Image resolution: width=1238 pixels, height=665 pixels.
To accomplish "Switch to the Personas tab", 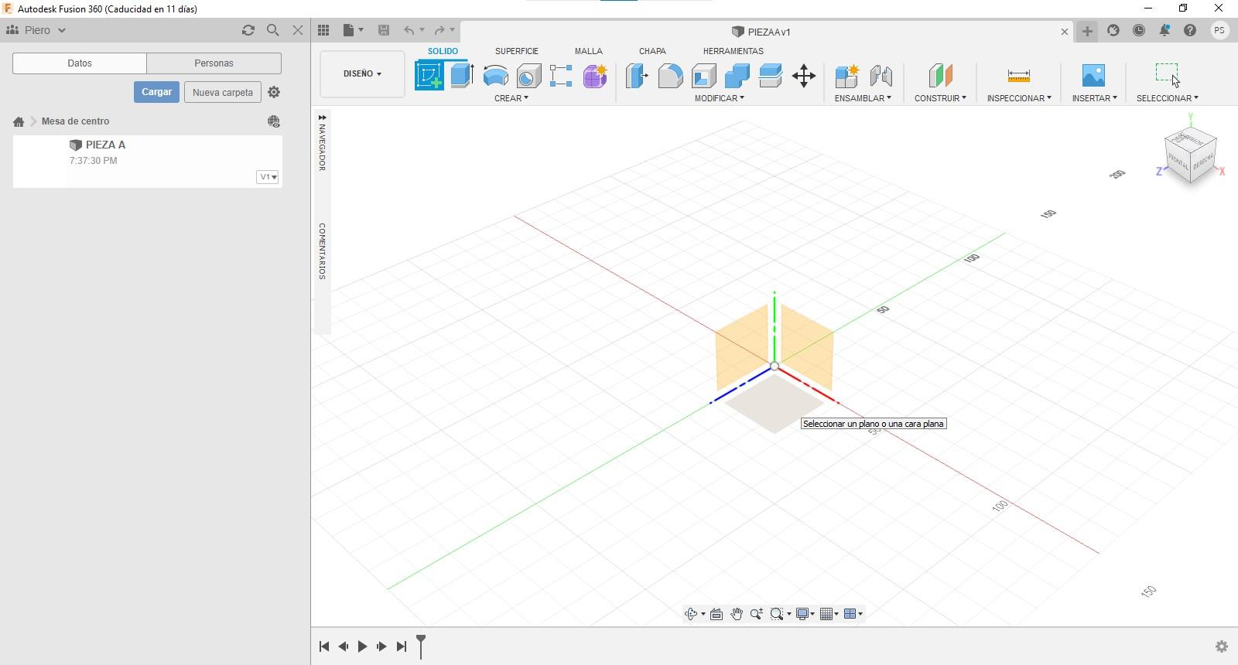I will pos(214,63).
